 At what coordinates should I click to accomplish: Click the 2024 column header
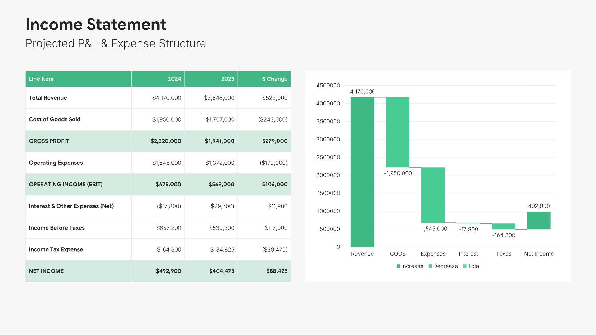[174, 79]
